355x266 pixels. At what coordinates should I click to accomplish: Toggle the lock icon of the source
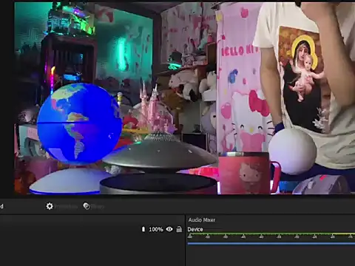(179, 229)
